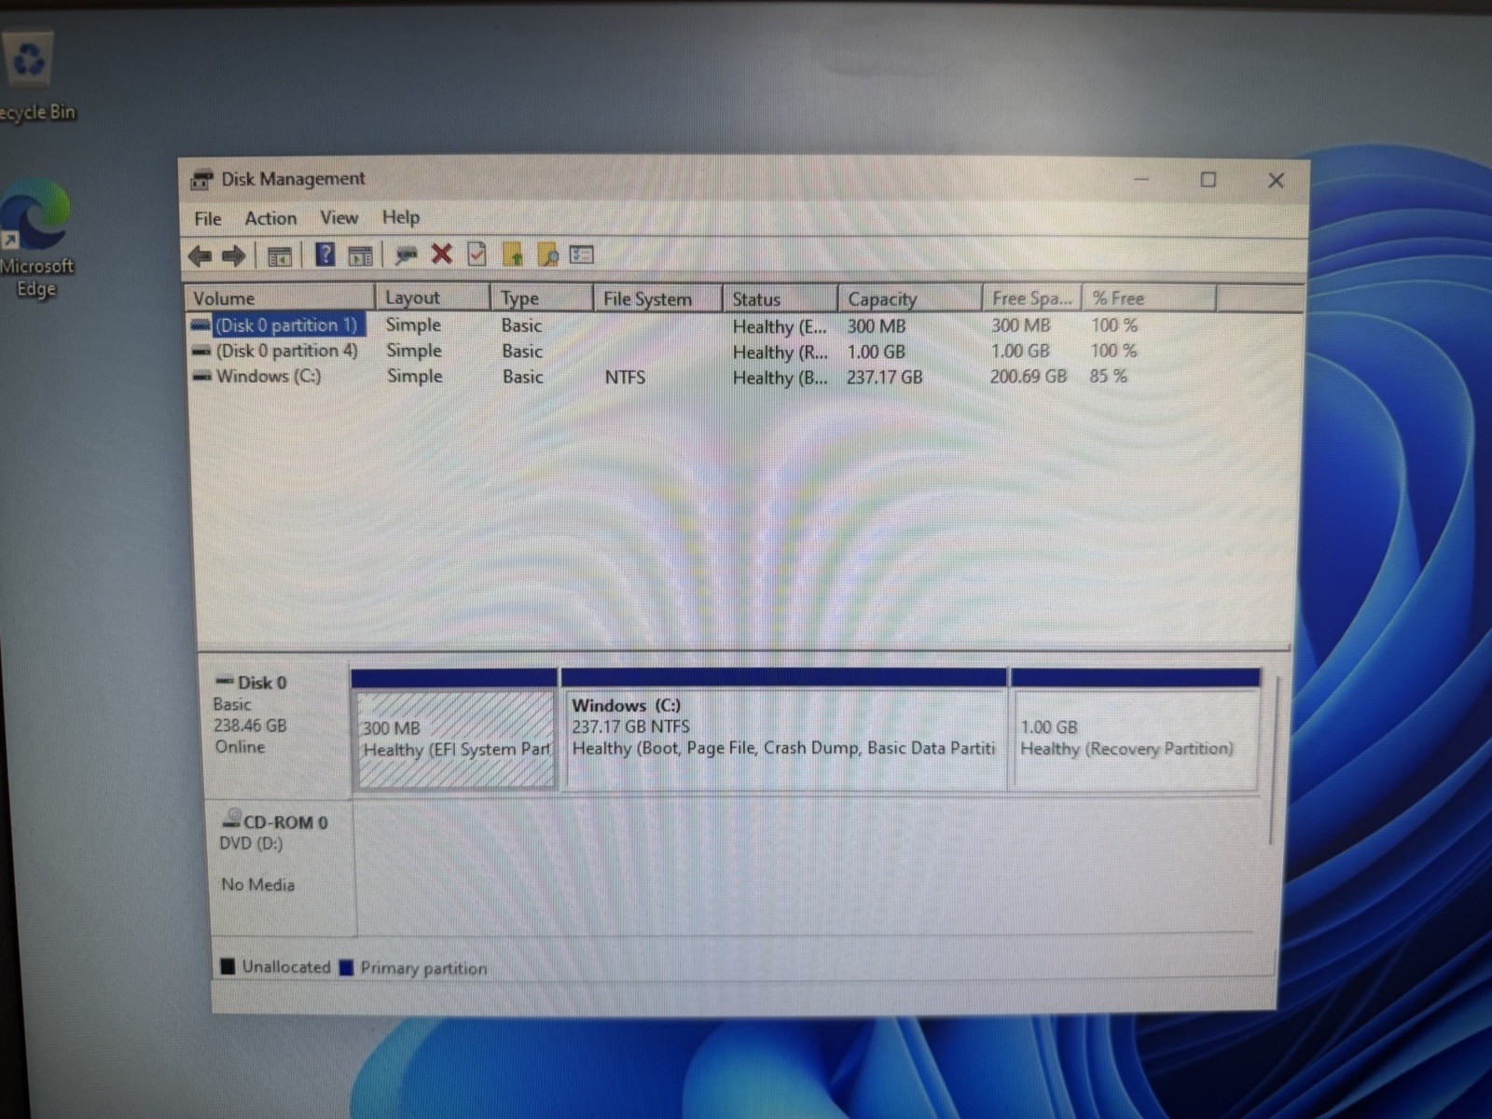Screen dimensions: 1492x1119
Task: Click the folder with magnifier icon
Action: coord(548,254)
